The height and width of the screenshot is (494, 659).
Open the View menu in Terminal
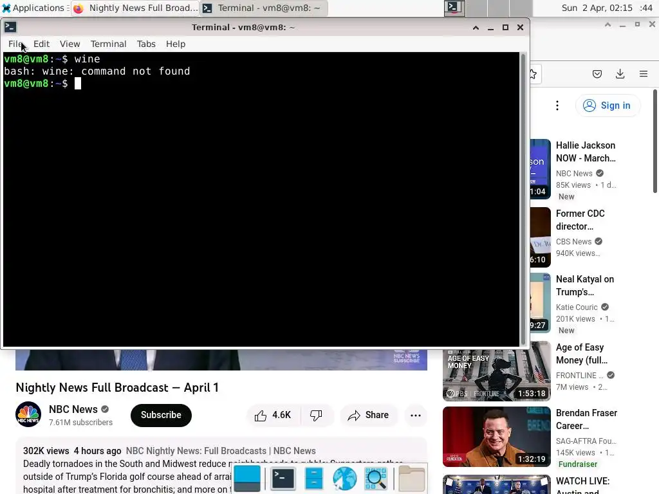pos(70,44)
